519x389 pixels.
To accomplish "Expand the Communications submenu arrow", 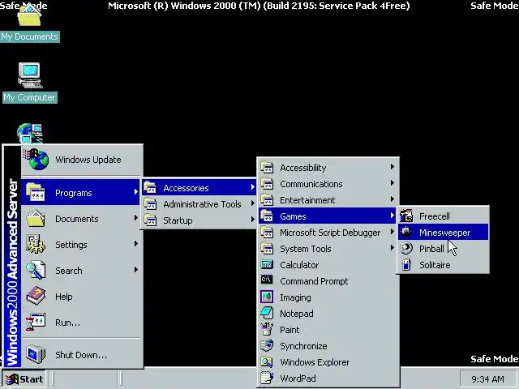I will 392,183.
